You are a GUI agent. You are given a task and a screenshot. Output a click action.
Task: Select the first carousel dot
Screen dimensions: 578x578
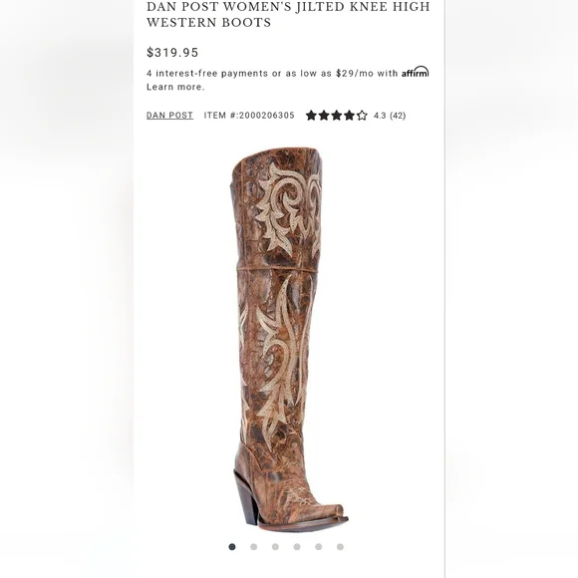(x=232, y=547)
